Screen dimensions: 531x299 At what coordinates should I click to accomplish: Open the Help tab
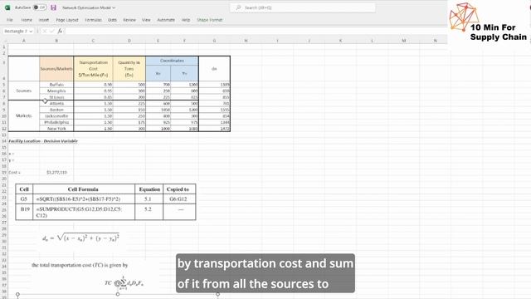[x=186, y=20]
